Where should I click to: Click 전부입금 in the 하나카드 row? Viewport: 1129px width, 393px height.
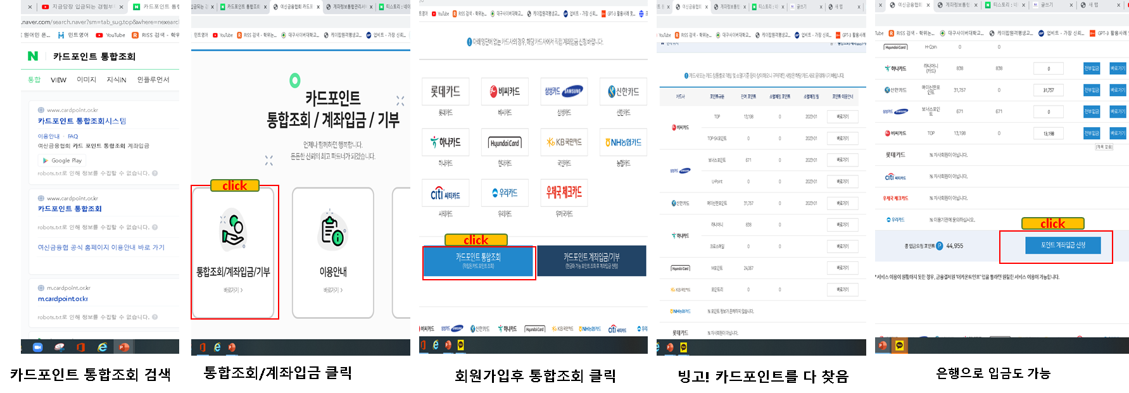pos(1091,68)
